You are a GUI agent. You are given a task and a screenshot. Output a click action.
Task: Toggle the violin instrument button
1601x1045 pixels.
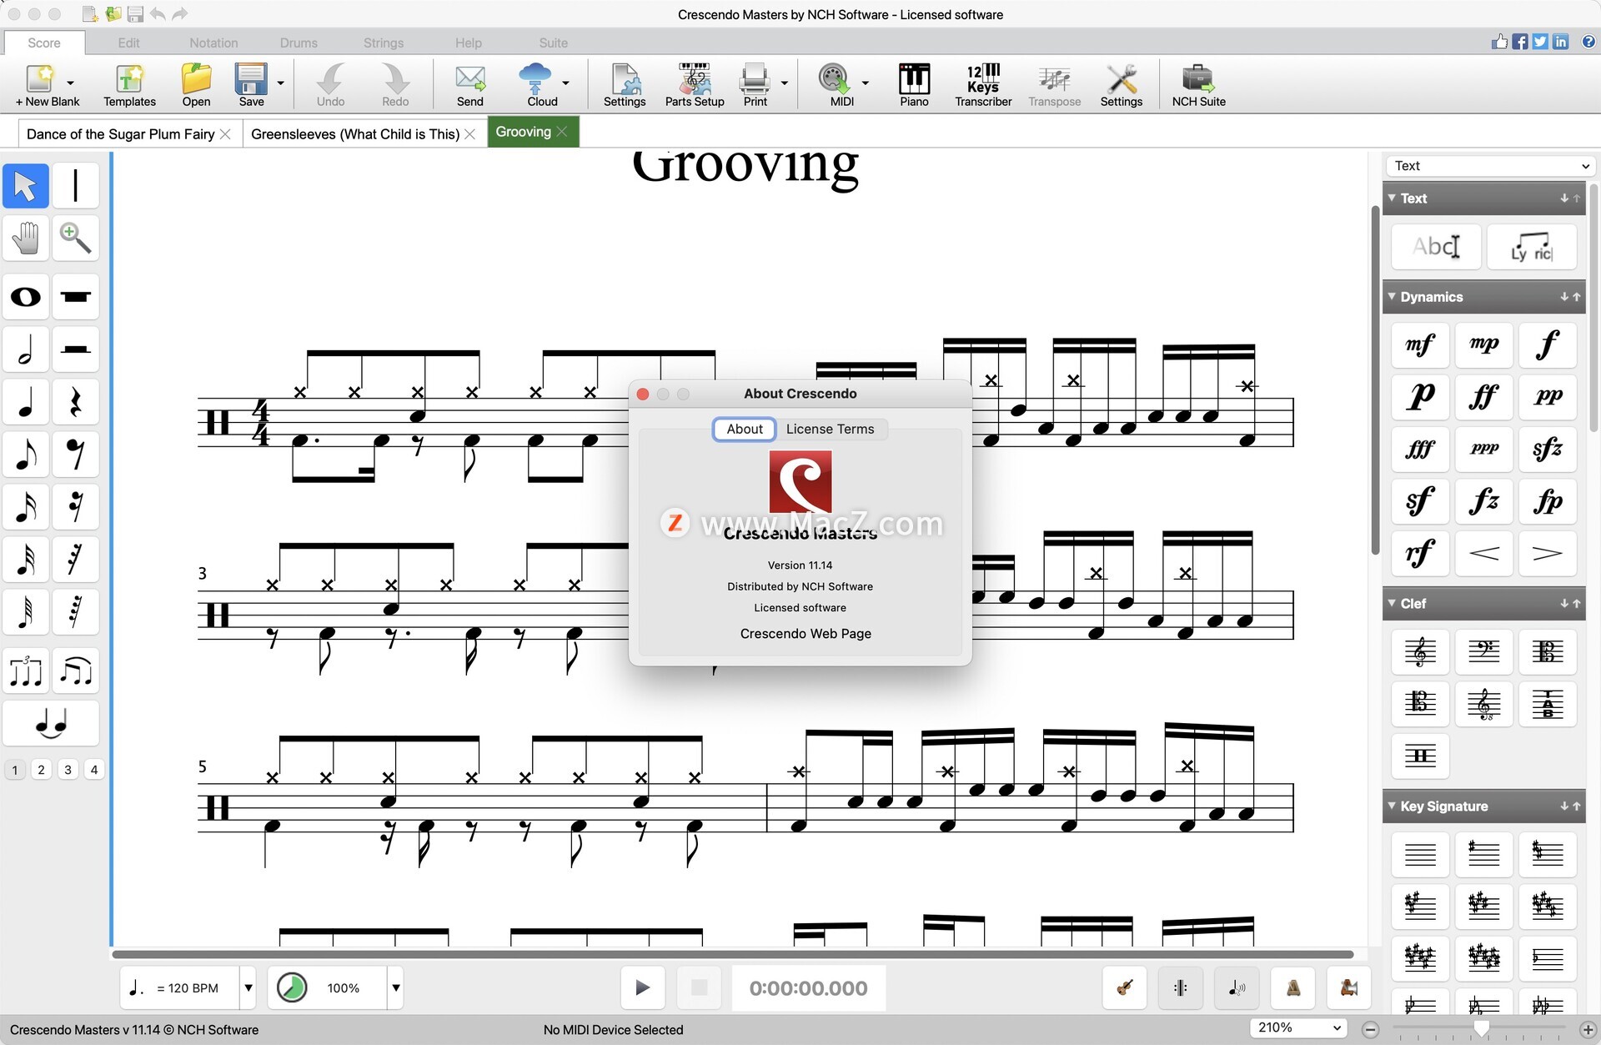(1125, 988)
